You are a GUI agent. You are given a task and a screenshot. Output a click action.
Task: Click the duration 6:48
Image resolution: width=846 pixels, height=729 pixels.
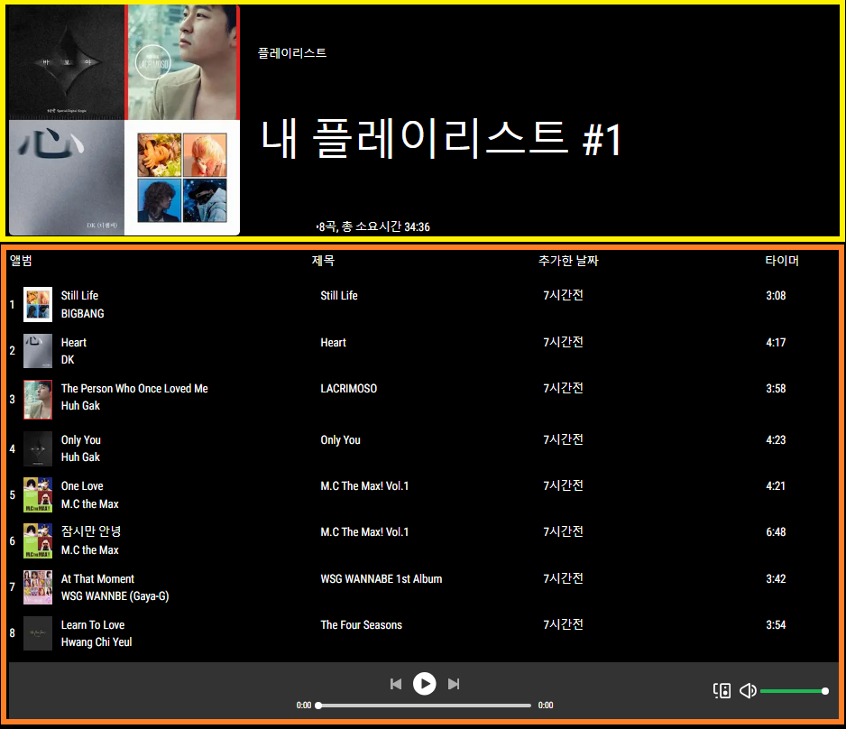[x=776, y=532]
